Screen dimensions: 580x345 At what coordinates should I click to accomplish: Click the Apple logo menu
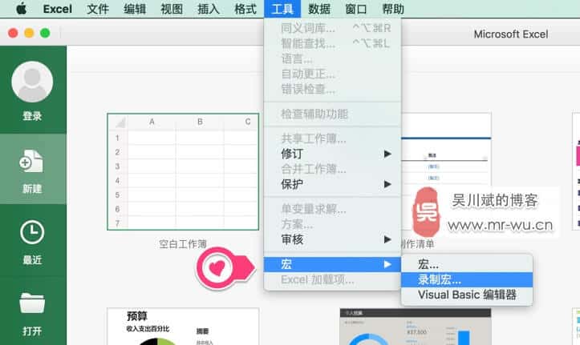click(20, 10)
